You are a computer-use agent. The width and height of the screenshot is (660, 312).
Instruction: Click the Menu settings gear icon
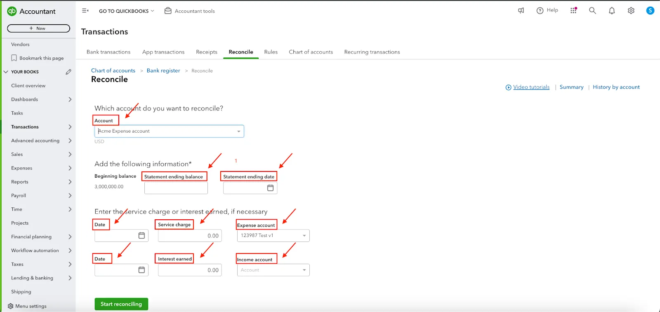tap(11, 306)
